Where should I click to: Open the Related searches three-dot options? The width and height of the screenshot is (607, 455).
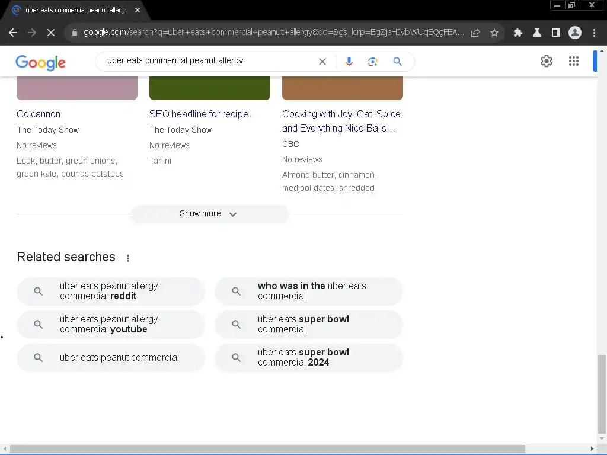pyautogui.click(x=128, y=258)
